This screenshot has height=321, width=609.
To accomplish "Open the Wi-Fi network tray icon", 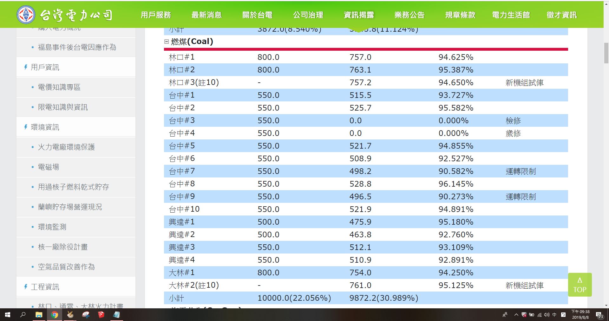I will (x=539, y=315).
